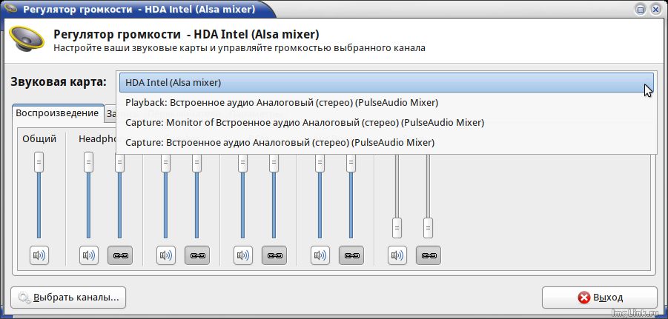
Task: Click the Общий volume slider handle
Action: [39, 162]
